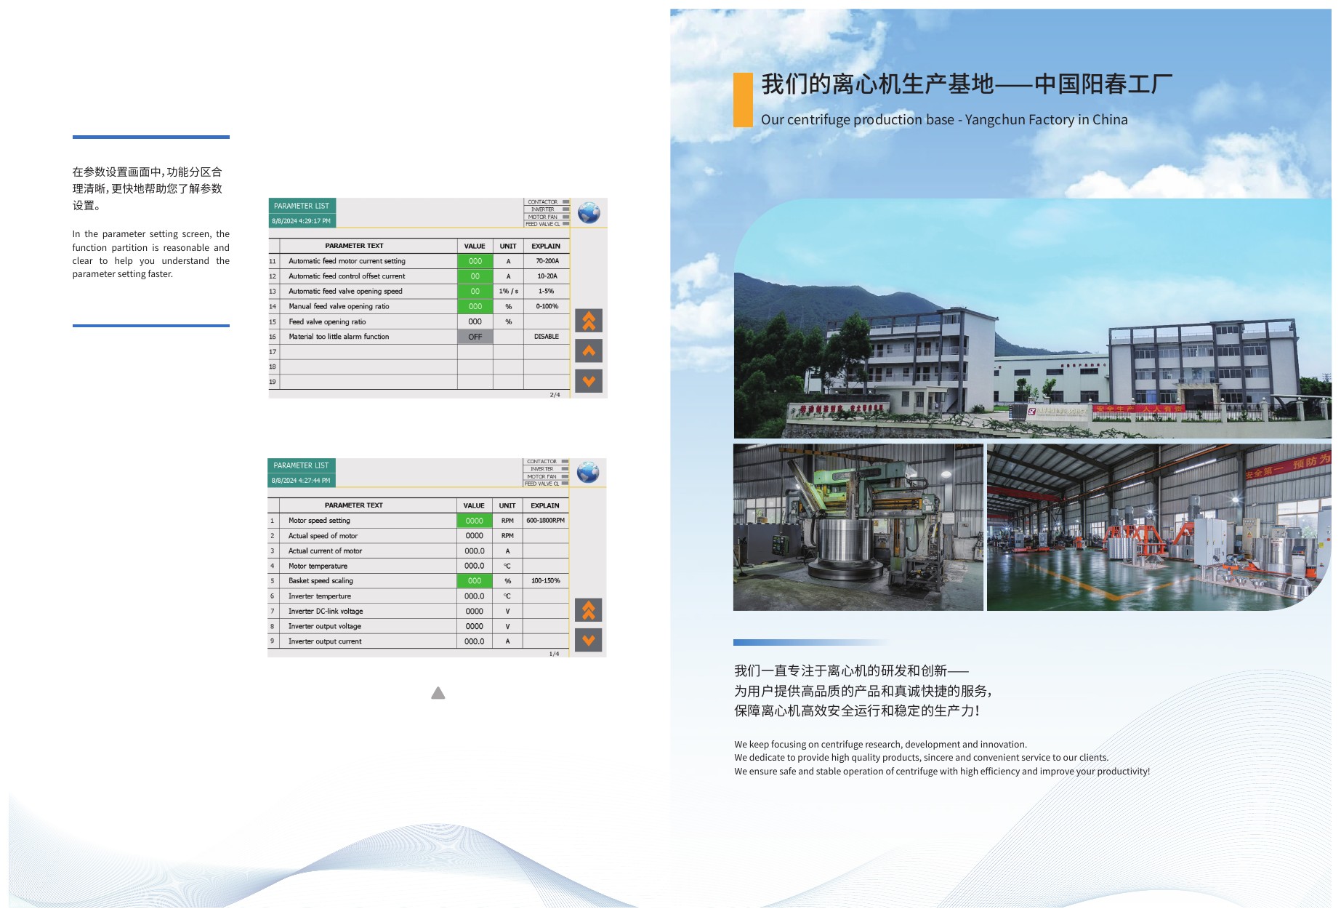Click the VALUE header on the 2/4 panel

click(475, 246)
